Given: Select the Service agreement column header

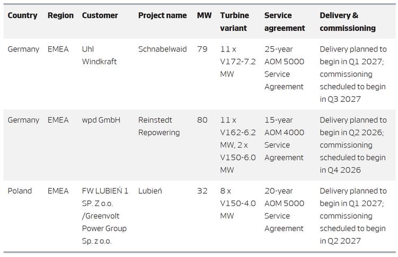Looking at the screenshot, I should point(285,22).
